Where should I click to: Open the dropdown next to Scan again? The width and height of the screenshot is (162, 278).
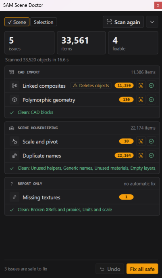(152, 22)
